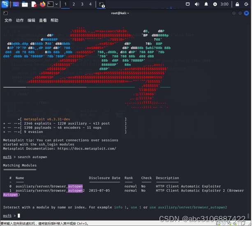
Task: Click the terminal vertical scrollbar handle
Action: click(x=248, y=216)
